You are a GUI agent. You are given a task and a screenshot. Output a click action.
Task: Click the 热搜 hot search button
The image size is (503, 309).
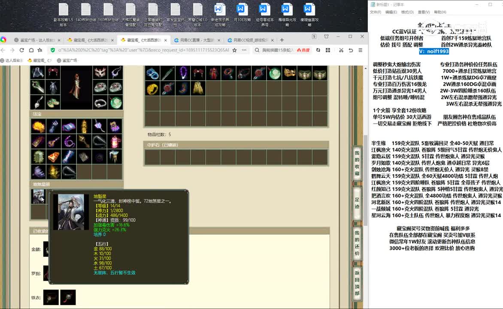pyautogui.click(x=303, y=50)
